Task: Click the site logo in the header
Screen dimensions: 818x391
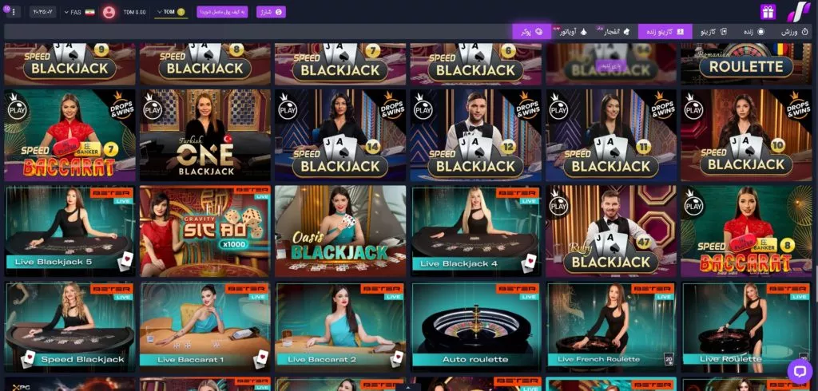Action: pos(798,11)
